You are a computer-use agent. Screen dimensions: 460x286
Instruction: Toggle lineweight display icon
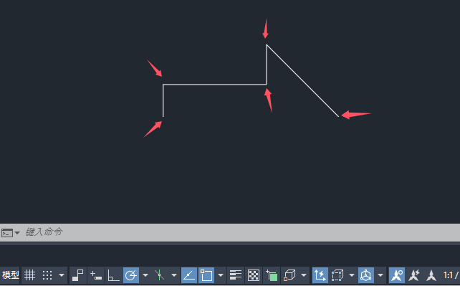[236, 275]
